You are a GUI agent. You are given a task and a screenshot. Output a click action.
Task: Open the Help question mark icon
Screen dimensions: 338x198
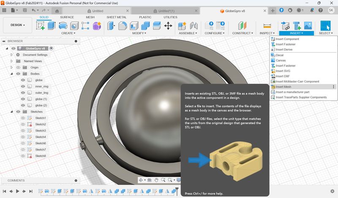(321, 10)
